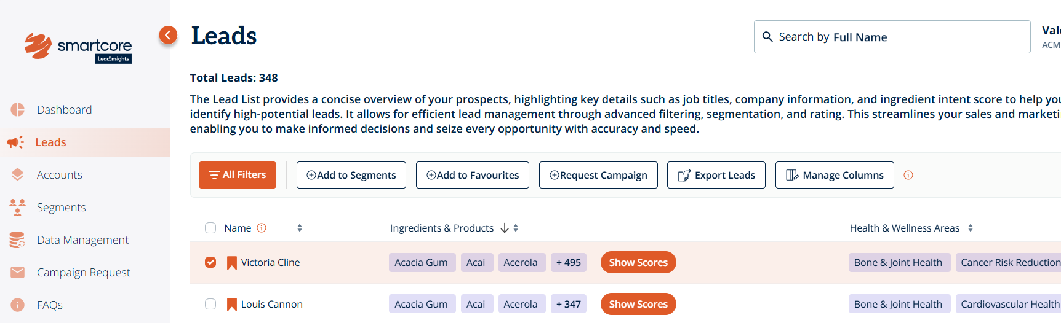Sort the Health & Wellness Areas column
Viewport: 1061px width, 323px height.
coord(971,228)
